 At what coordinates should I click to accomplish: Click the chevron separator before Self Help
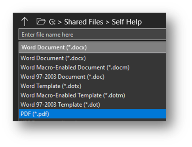click(107, 22)
